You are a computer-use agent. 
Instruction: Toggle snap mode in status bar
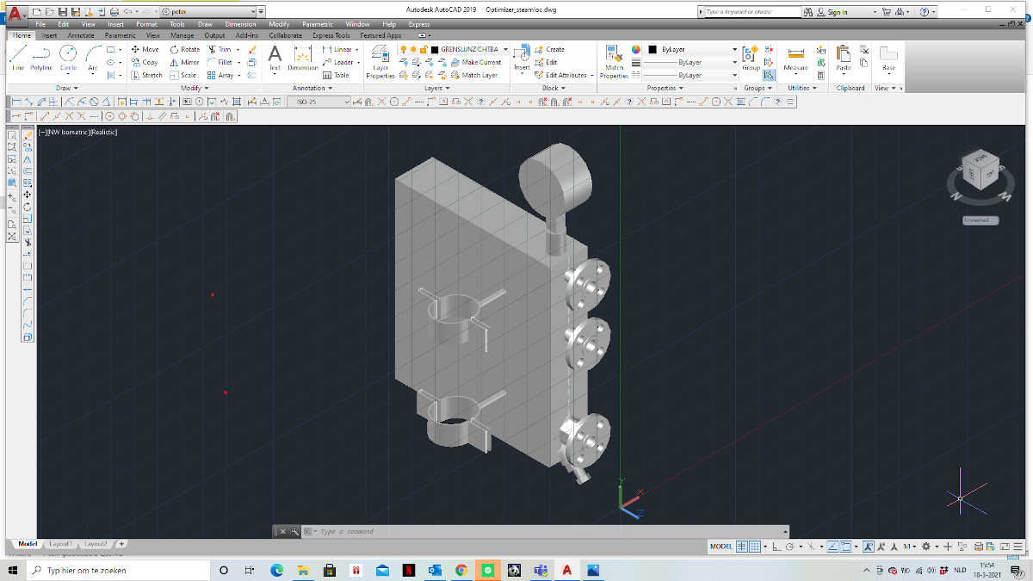click(x=755, y=547)
